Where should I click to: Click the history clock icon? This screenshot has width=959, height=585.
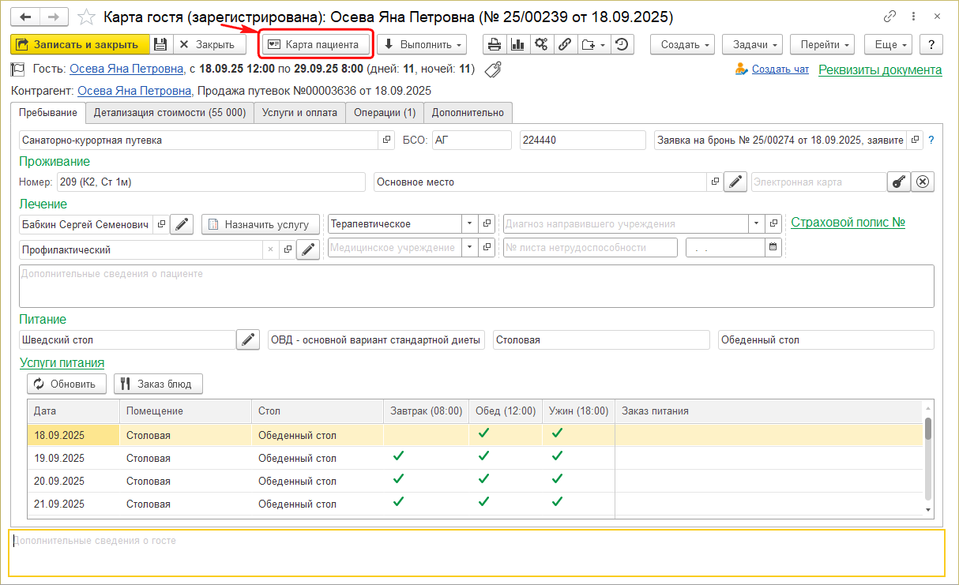622,45
